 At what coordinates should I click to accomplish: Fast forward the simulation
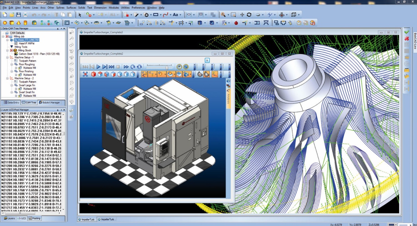[x=126, y=67]
